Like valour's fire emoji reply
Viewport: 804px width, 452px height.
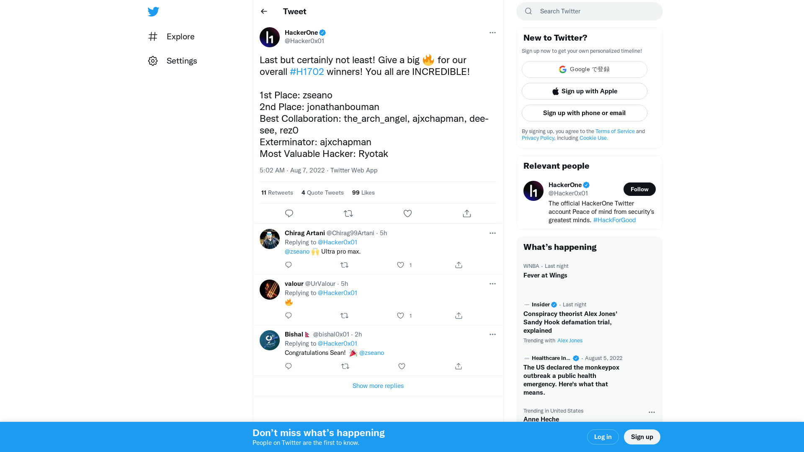tap(400, 316)
